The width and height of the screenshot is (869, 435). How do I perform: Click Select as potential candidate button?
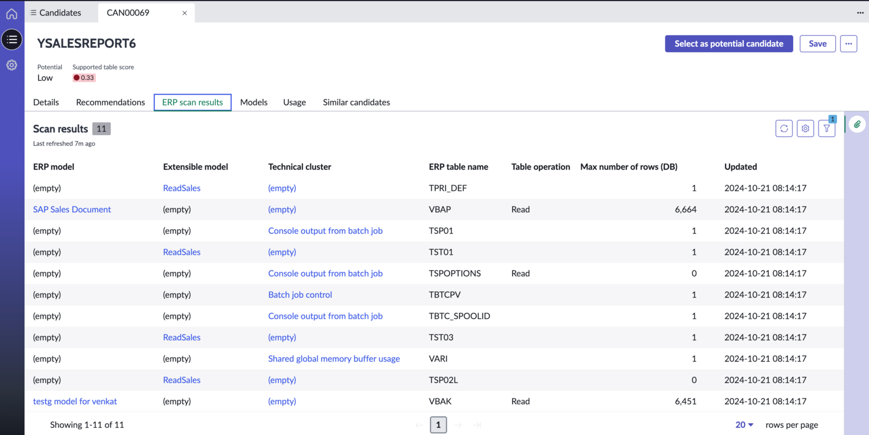click(x=729, y=43)
